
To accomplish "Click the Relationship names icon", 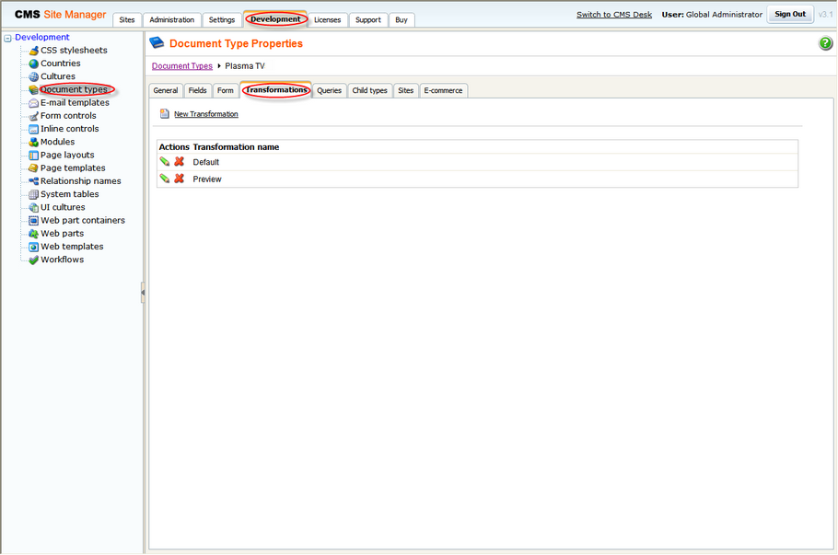I will click(34, 181).
